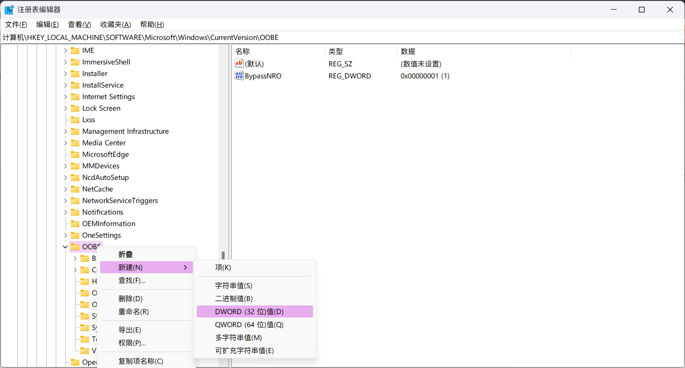Screen dimensions: 685x368
Task: Click the string value icon beside (默认)
Action: (239, 63)
